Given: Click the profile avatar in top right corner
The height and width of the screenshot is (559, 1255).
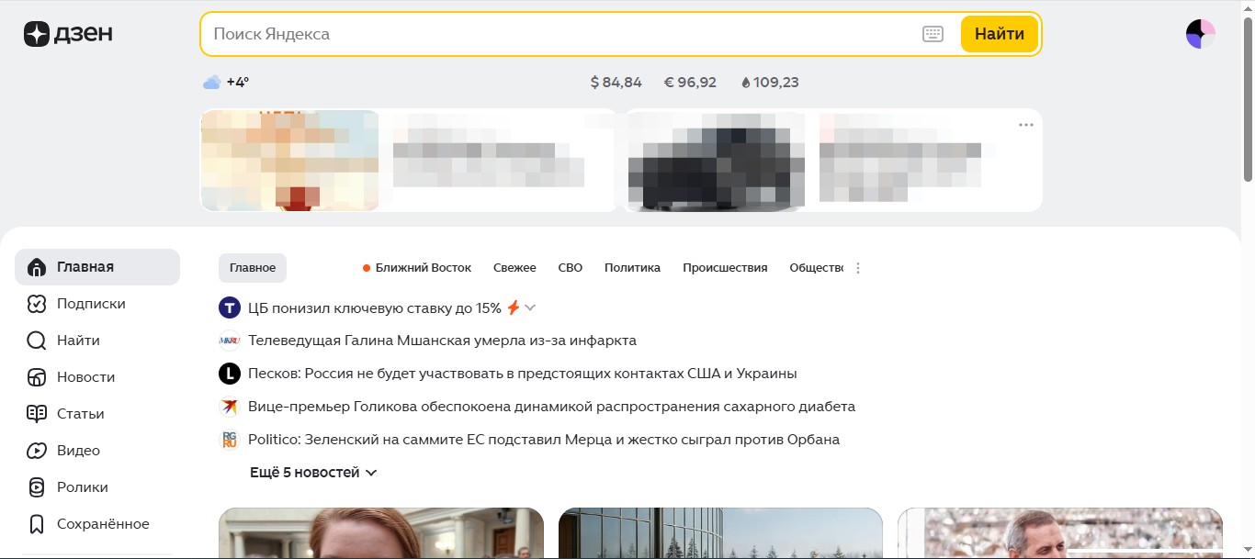Looking at the screenshot, I should click(x=1201, y=33).
